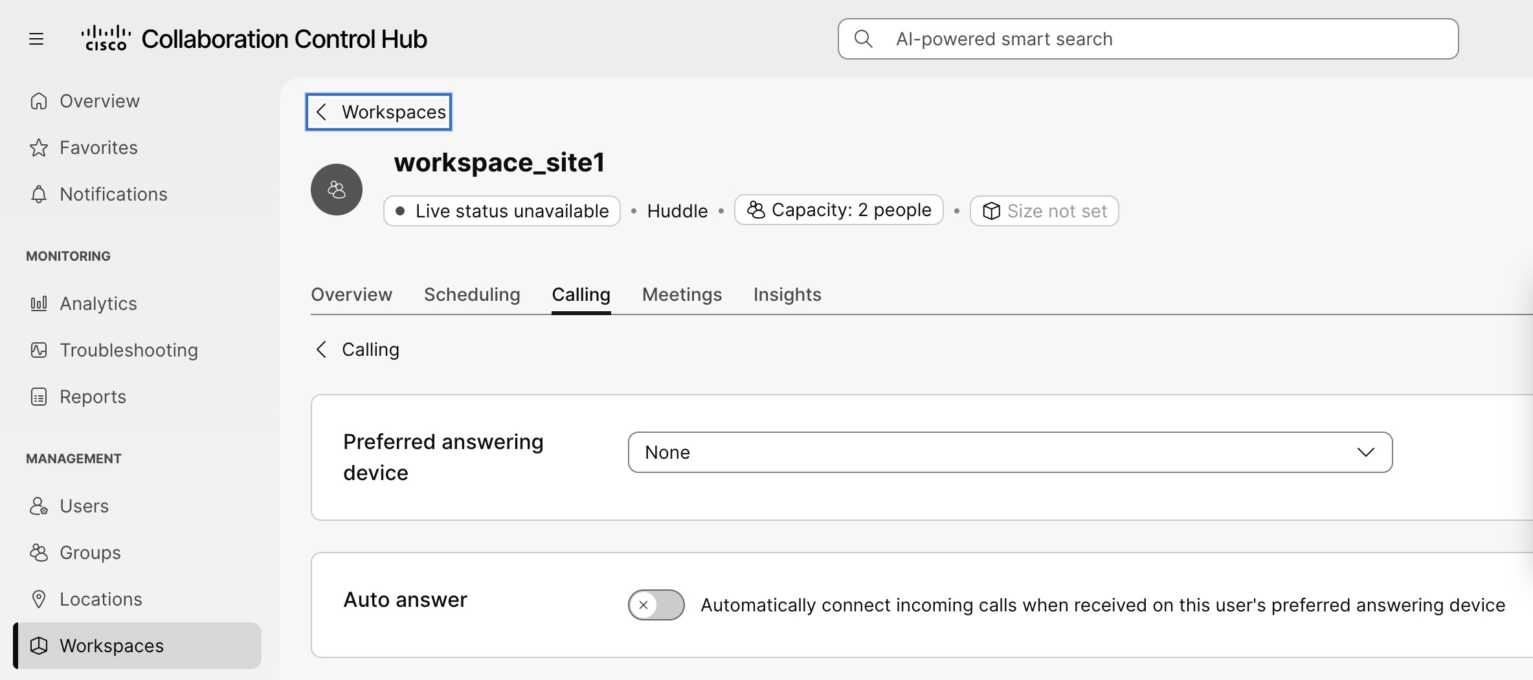The height and width of the screenshot is (680, 1533).
Task: Open Troubleshooting page
Action: 128,350
